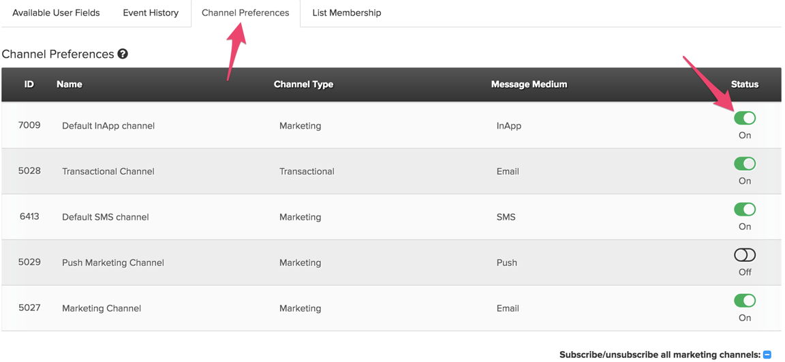Switch off Marketing Channel email toggle
785x362 pixels.
(745, 301)
